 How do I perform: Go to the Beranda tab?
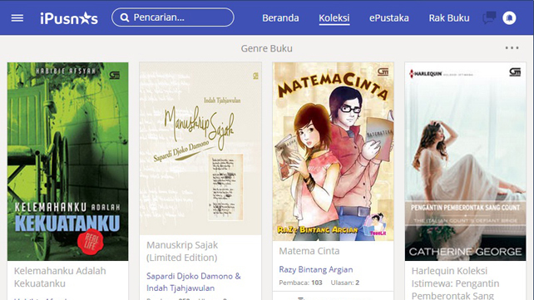280,18
